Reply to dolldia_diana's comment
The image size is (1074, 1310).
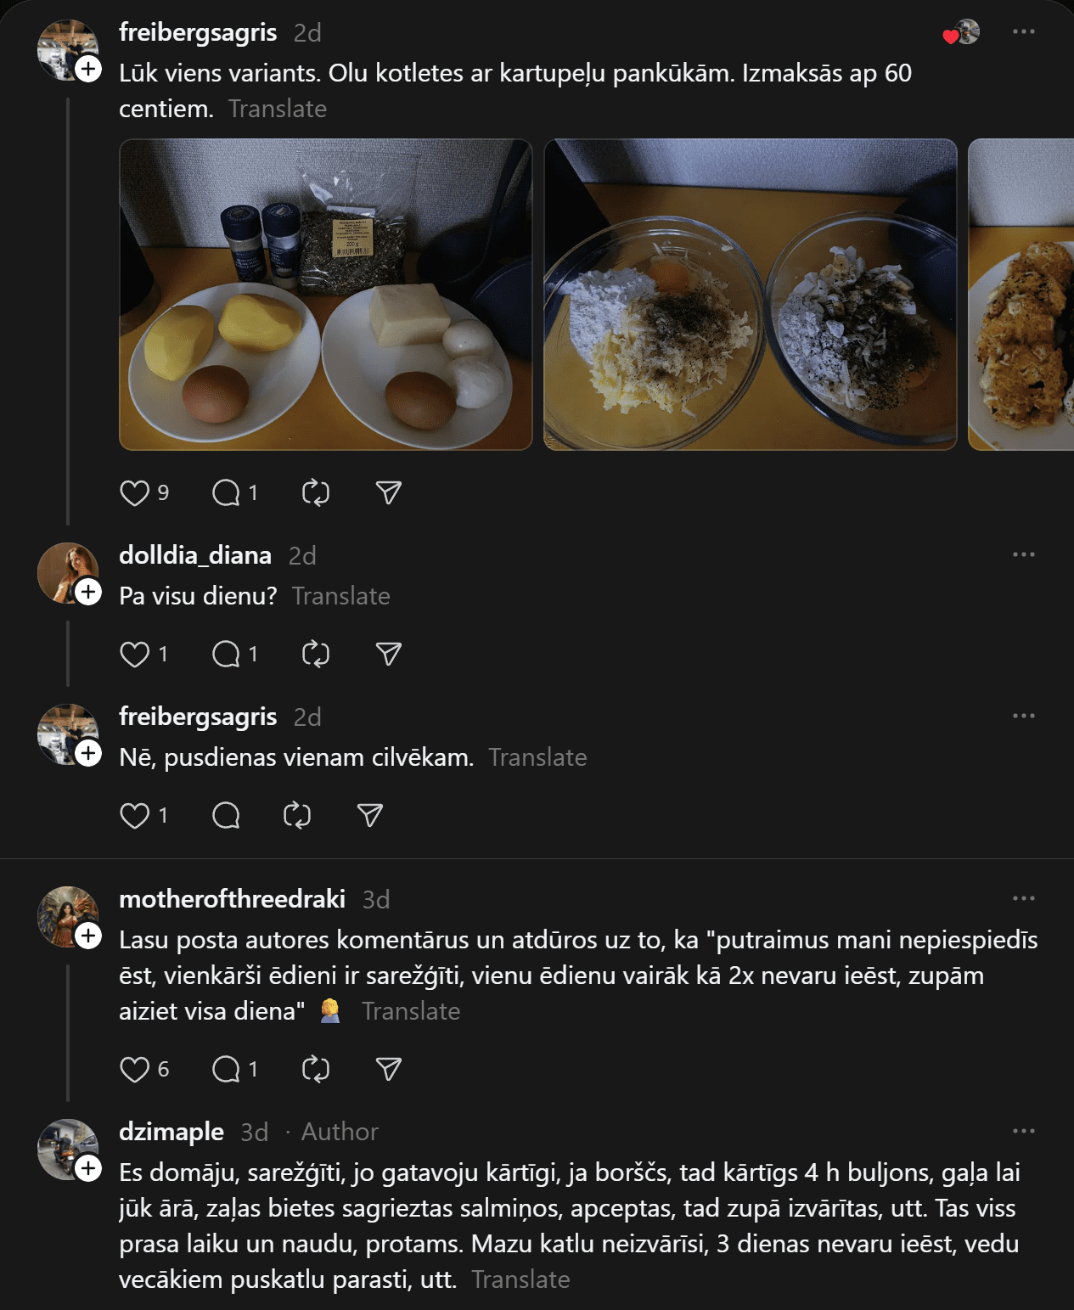(226, 655)
